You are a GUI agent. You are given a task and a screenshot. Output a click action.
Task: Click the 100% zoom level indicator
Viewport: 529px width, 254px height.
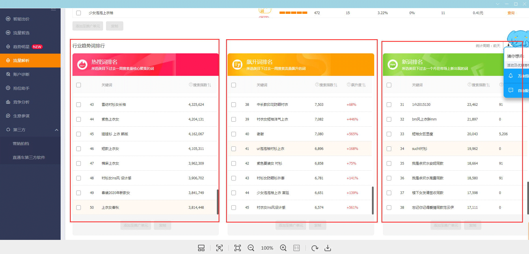[x=267, y=248]
